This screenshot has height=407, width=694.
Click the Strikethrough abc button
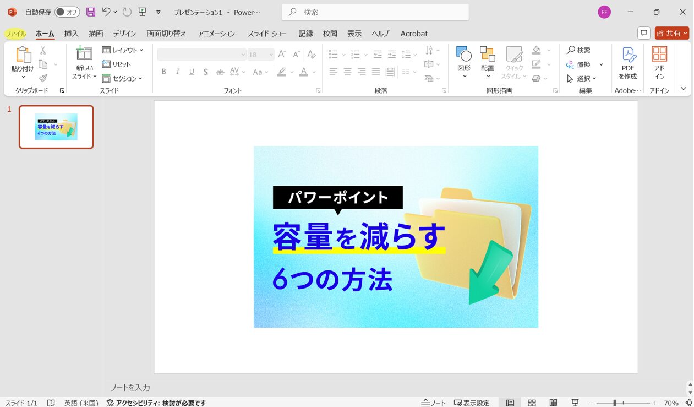pos(220,72)
